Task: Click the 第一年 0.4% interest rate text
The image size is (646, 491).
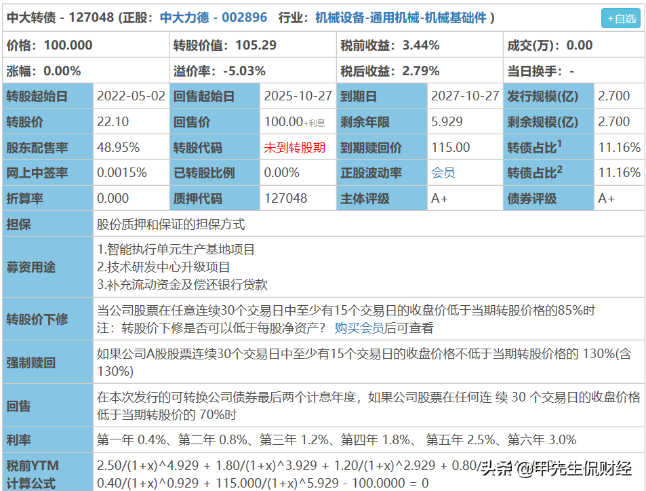Action: (x=131, y=440)
